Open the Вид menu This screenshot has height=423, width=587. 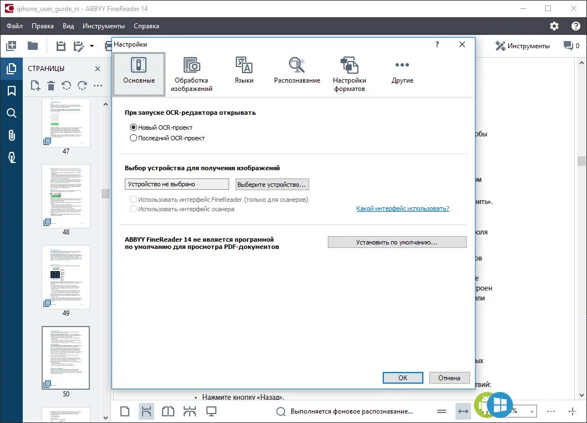point(68,26)
